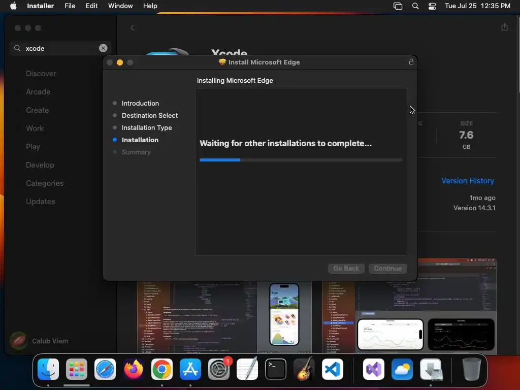Select Discover in App Store sidebar
520x390 pixels.
[41, 74]
